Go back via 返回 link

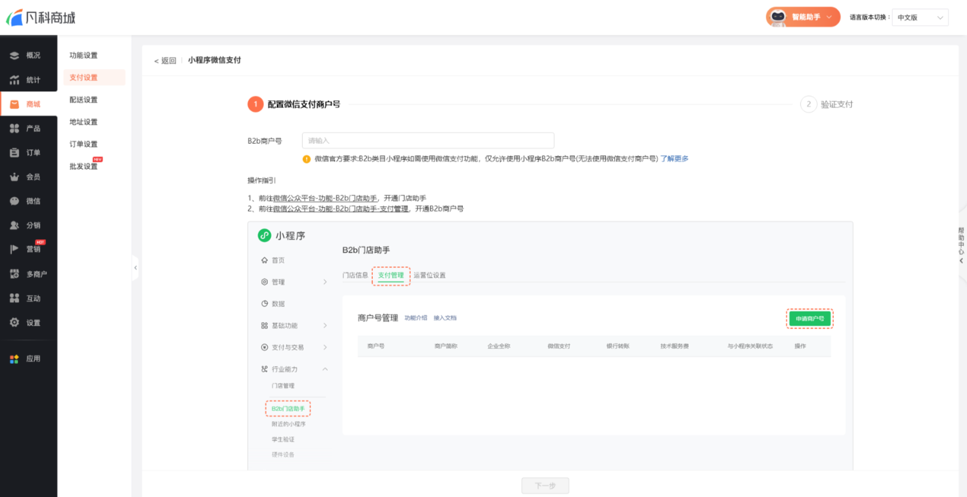[165, 61]
